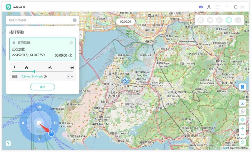Collapse the joystick movement side panel
Image resolution: width=251 pixels, height=152 pixels.
click(x=81, y=35)
